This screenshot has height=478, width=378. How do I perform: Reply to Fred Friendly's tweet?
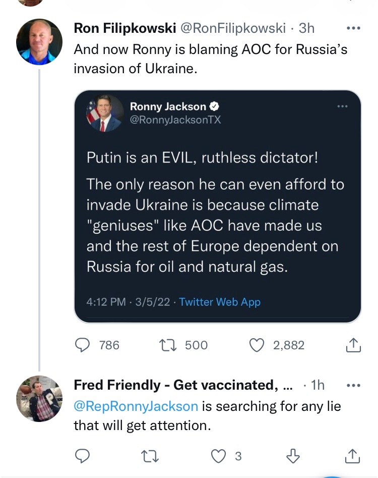pos(82,456)
